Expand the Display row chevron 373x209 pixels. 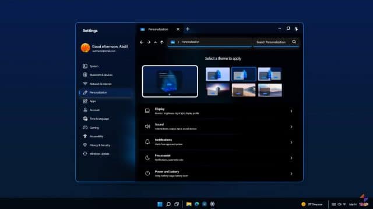291,111
